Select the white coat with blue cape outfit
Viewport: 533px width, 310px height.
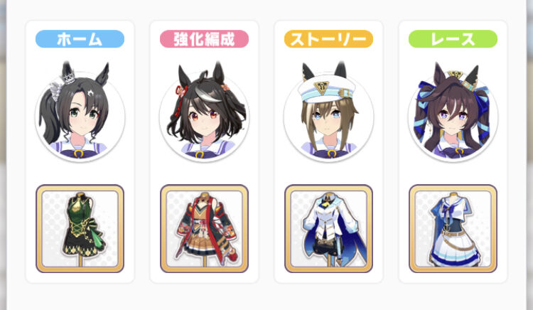(x=329, y=228)
